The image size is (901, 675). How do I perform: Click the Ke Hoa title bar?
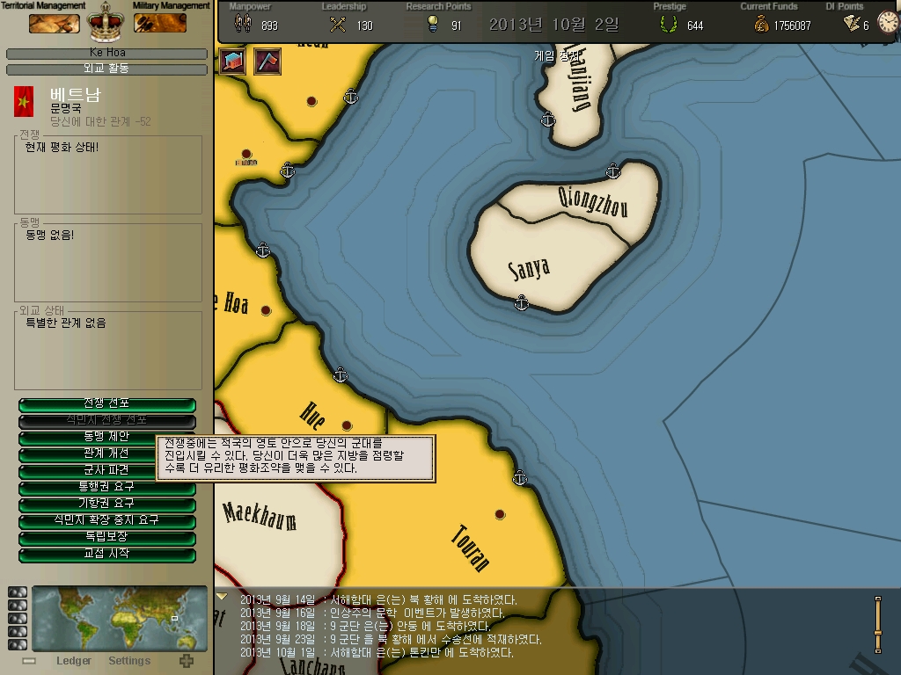point(106,54)
